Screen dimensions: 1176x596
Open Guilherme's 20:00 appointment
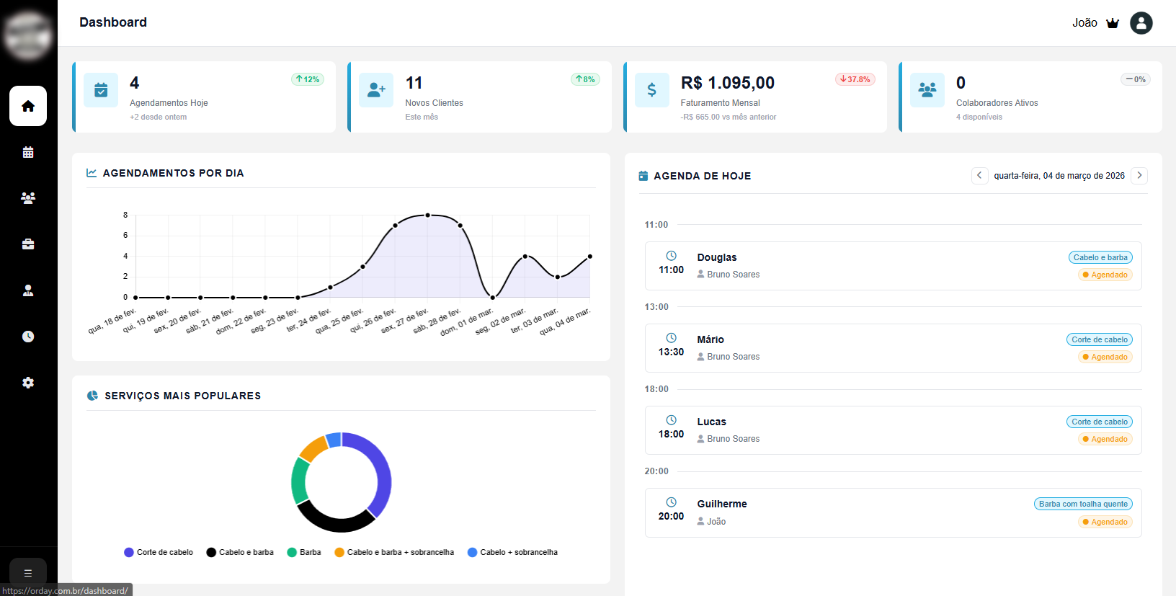[x=893, y=512]
